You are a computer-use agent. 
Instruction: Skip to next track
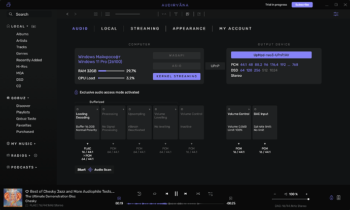(x=186, y=194)
